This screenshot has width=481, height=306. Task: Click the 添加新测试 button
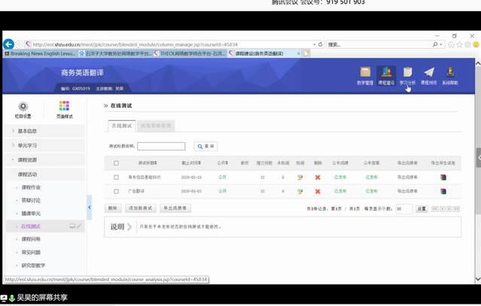pyautogui.click(x=141, y=208)
